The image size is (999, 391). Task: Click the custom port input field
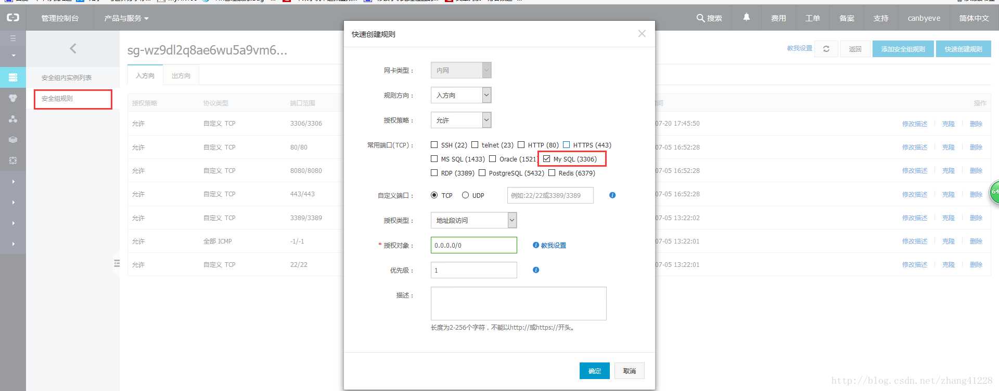point(550,195)
